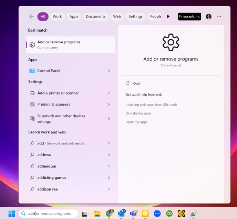Click printer icon beside Add a printer or scanner
The width and height of the screenshot is (237, 219).
tap(32, 93)
